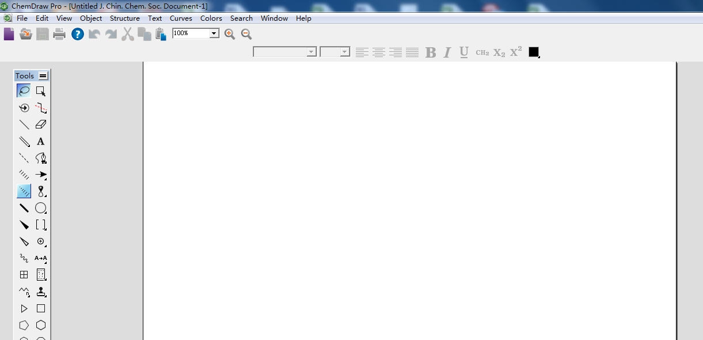Select the Hashed Bond tool
Viewport: 703px width, 340px height.
[24, 175]
